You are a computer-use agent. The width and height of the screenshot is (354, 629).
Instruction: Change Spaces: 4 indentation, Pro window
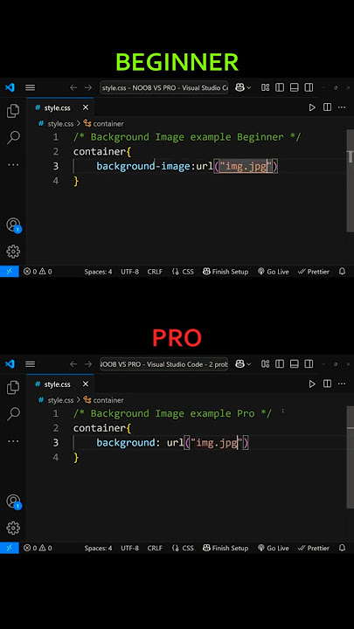[98, 548]
